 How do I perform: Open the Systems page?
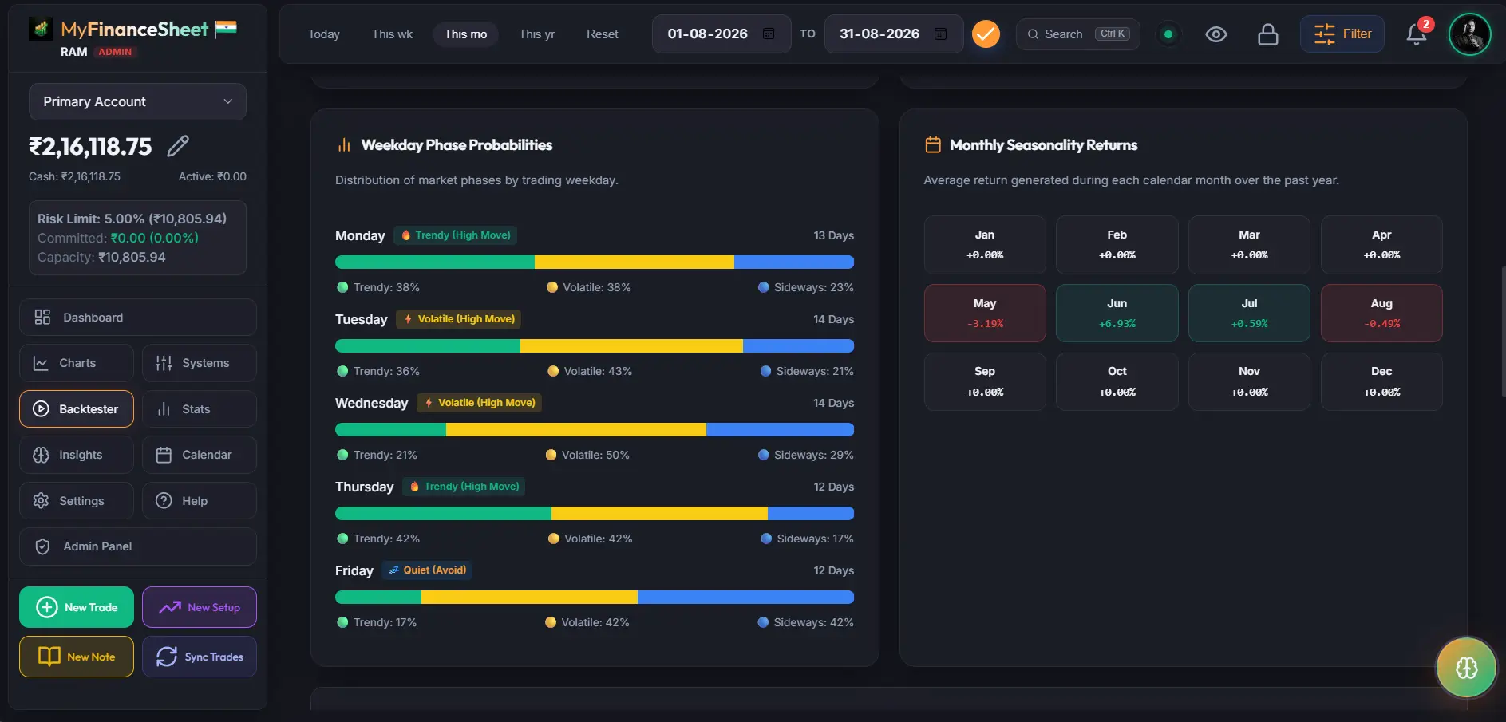[x=200, y=363]
